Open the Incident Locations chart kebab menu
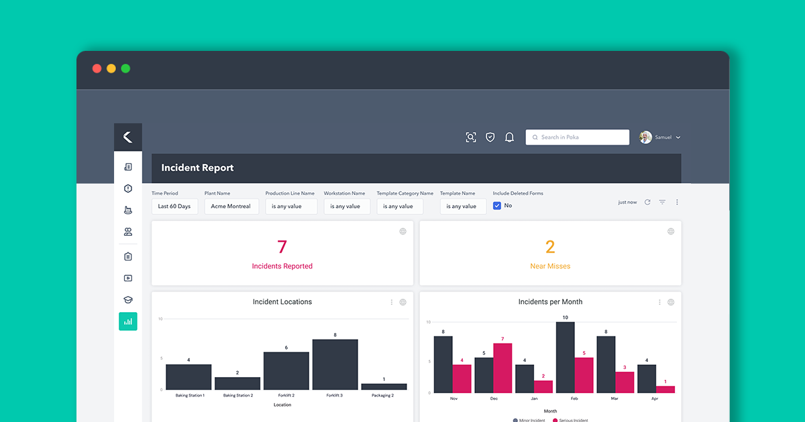The height and width of the screenshot is (422, 805). 392,302
